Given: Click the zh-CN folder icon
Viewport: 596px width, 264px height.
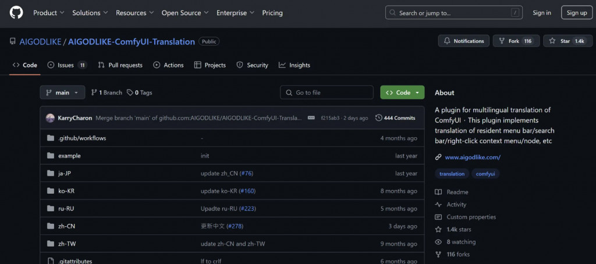Looking at the screenshot, I should [51, 226].
